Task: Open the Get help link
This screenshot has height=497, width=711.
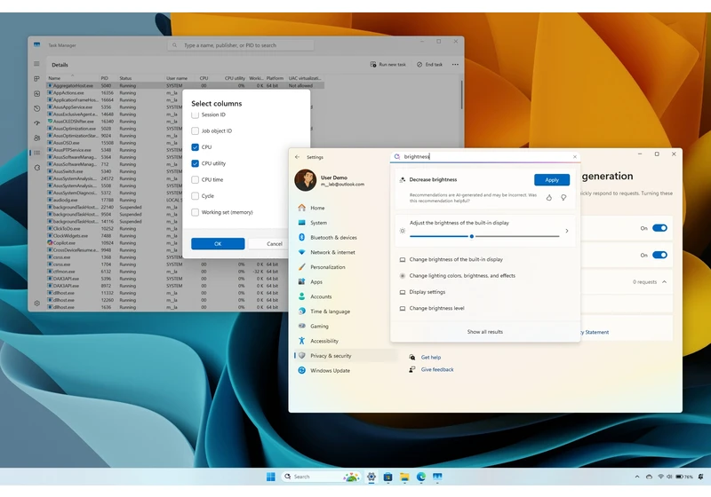Action: point(431,357)
